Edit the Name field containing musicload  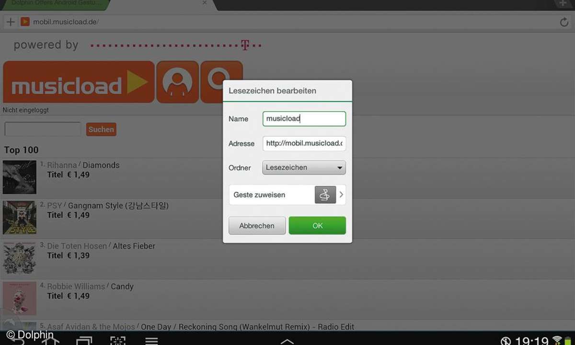304,119
